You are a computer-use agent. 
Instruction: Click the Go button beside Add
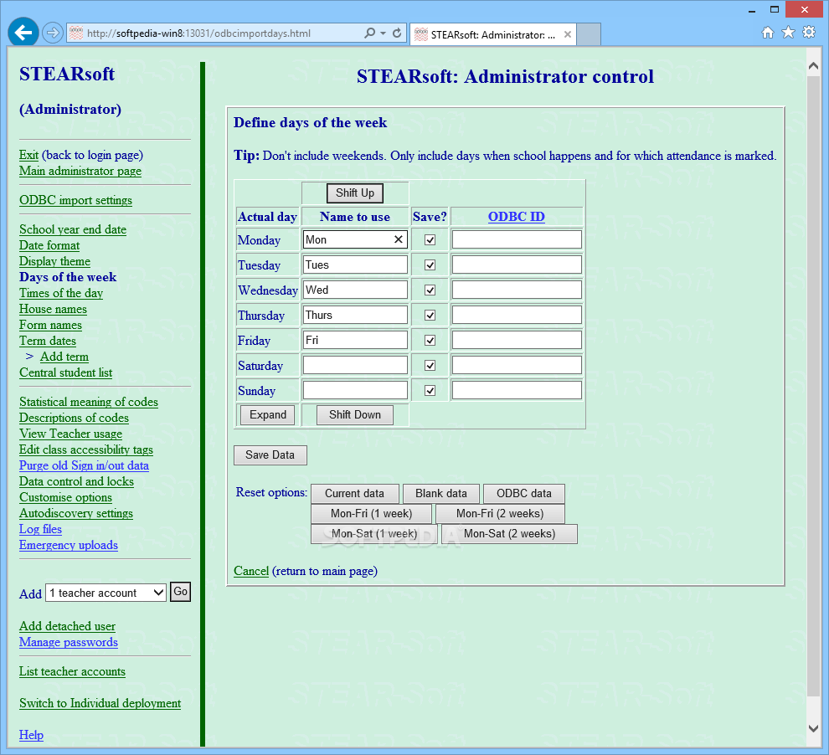point(180,592)
